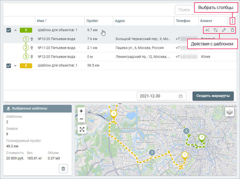The width and height of the screenshot is (240, 179).
Task: Click the rename template icon
Action: point(207,30)
